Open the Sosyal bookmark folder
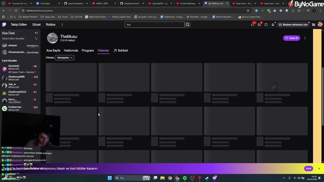This screenshot has height=182, width=324. [x=63, y=17]
